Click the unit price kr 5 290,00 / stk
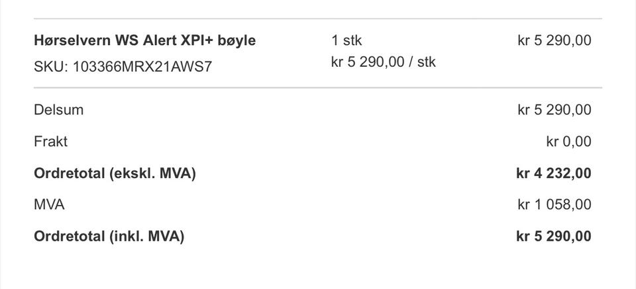 tap(384, 62)
